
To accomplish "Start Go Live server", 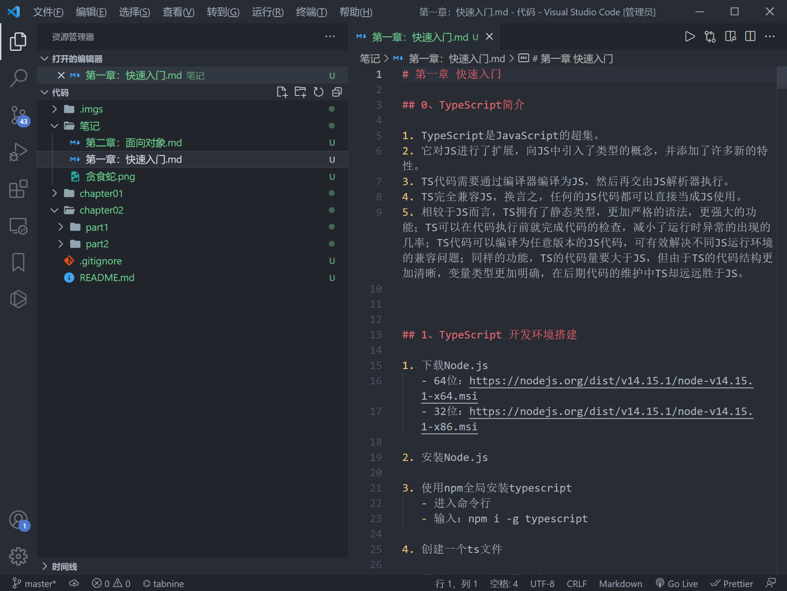I will click(x=677, y=583).
